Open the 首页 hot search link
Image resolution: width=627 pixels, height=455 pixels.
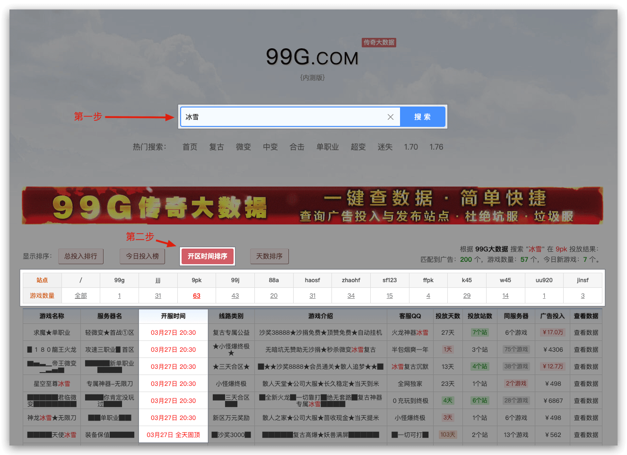pos(190,147)
